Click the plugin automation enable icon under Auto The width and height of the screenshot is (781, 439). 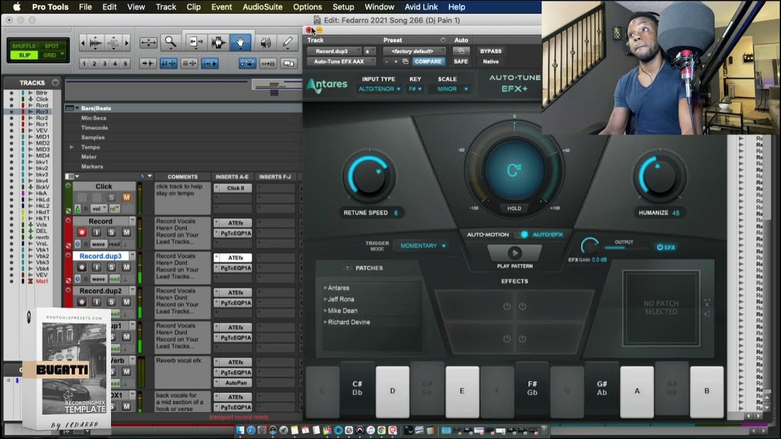point(461,51)
